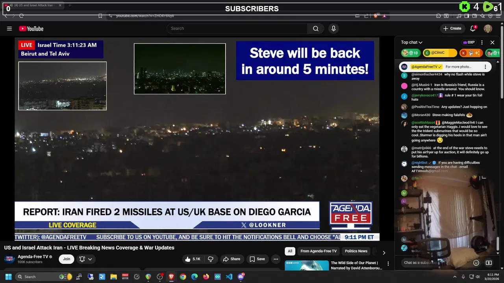Focus the browser address bar URL
This screenshot has height=283, width=504.
[145, 16]
